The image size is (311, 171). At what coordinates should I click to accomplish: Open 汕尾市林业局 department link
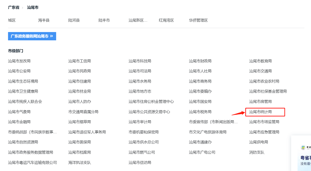click(80, 91)
